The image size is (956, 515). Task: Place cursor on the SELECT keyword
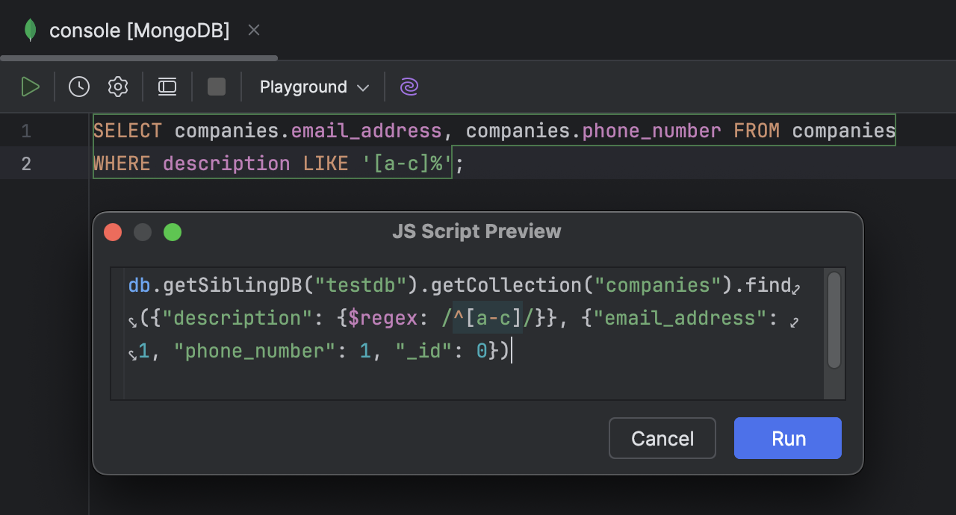coord(127,130)
